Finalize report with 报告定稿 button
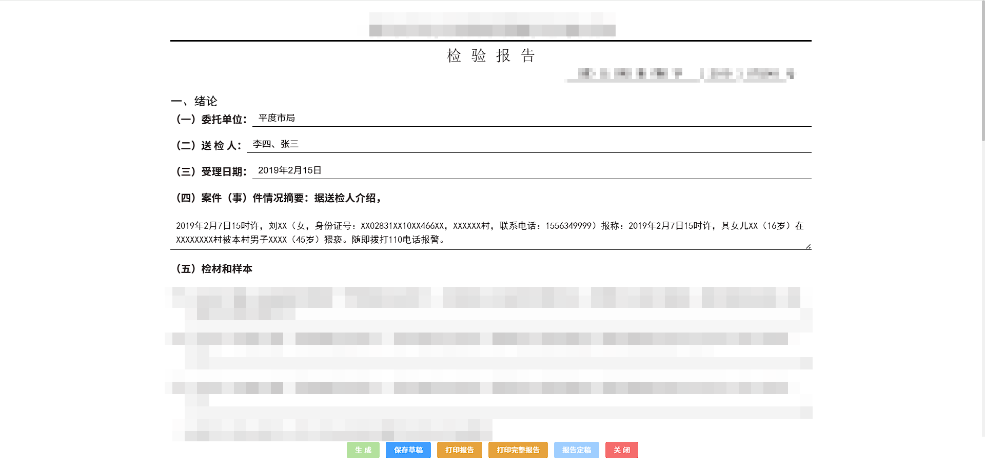Screen dimensions: 985x468 pyautogui.click(x=576, y=450)
